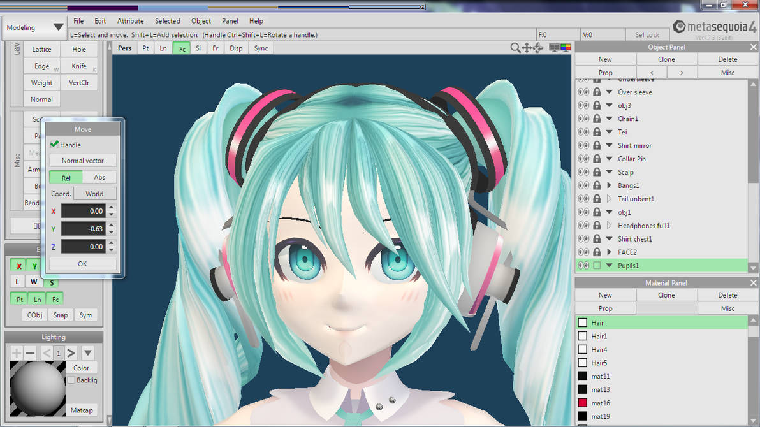Select the Lattice tool button
The height and width of the screenshot is (427, 760).
(x=41, y=49)
